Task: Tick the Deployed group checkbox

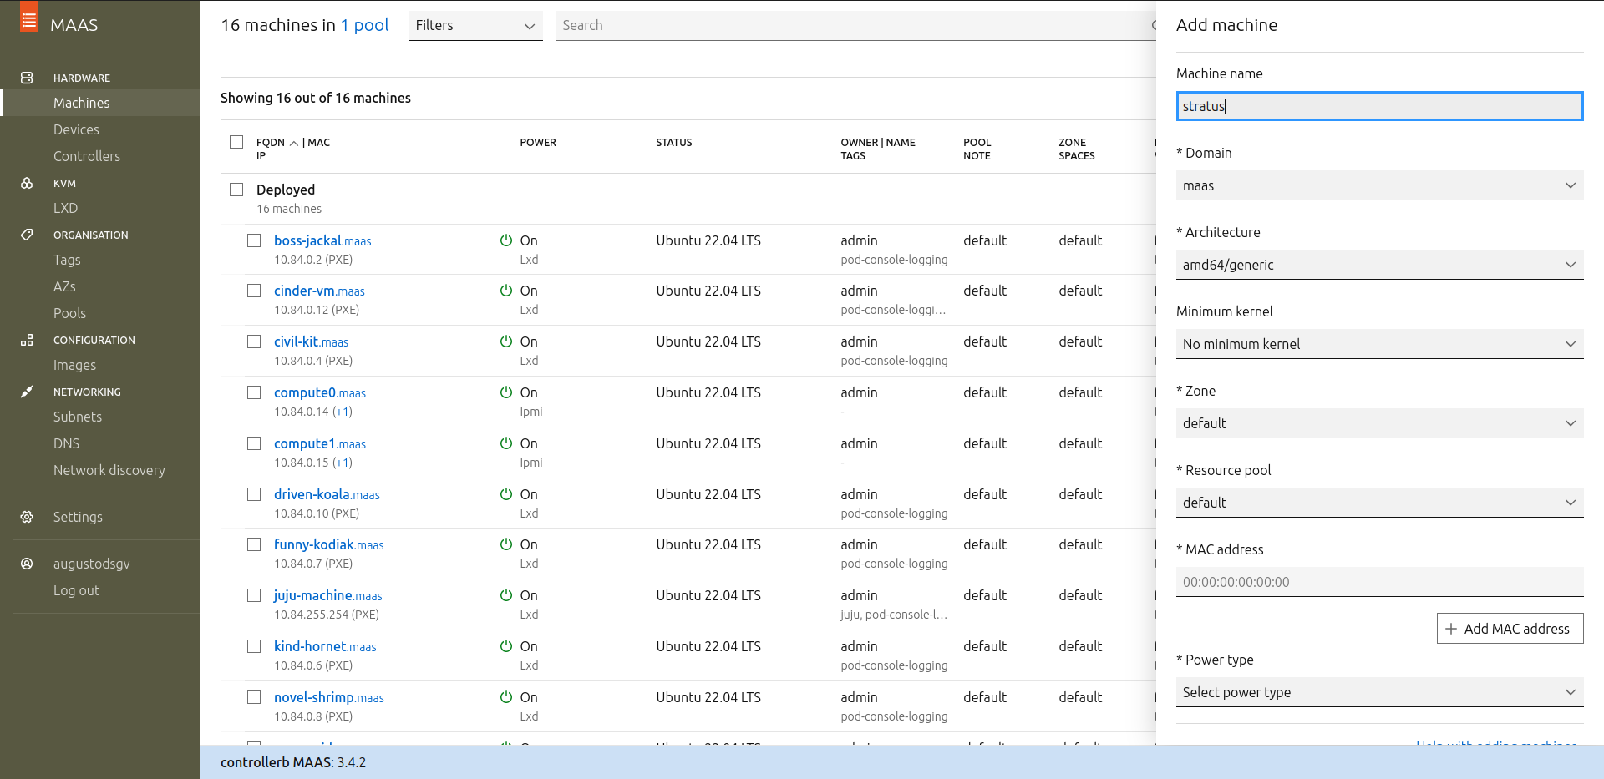Action: click(236, 190)
